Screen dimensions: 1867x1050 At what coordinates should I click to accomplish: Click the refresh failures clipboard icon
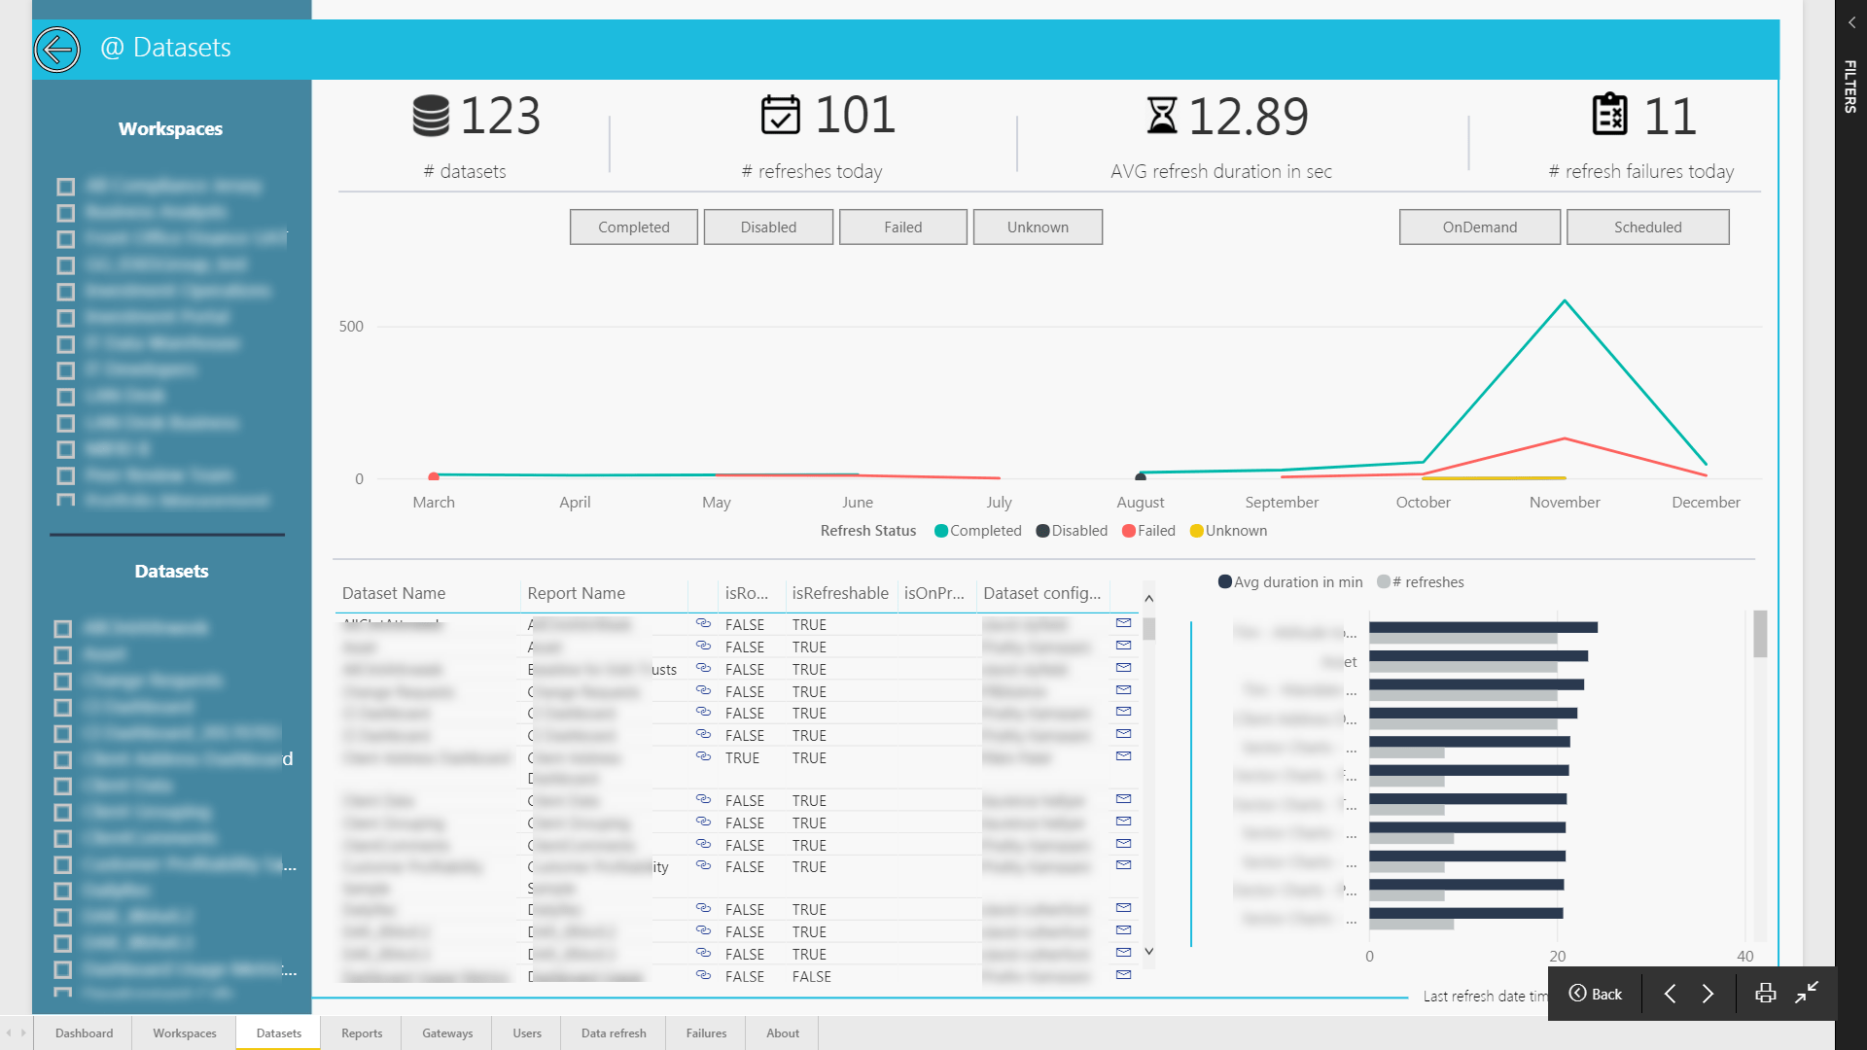pos(1609,115)
